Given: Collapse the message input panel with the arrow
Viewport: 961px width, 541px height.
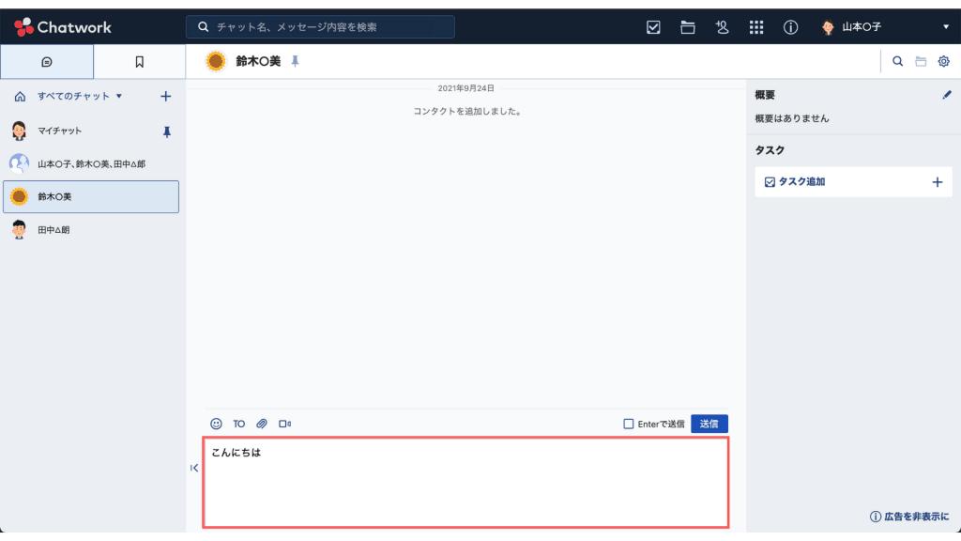Looking at the screenshot, I should (x=194, y=468).
